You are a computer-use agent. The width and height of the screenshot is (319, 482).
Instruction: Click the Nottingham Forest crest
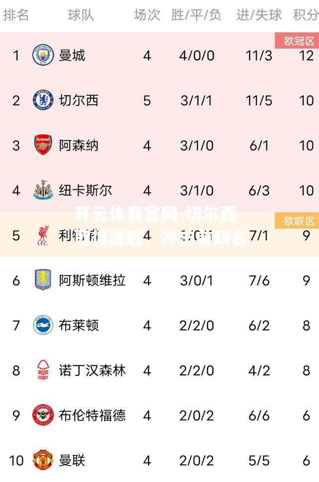tap(43, 370)
